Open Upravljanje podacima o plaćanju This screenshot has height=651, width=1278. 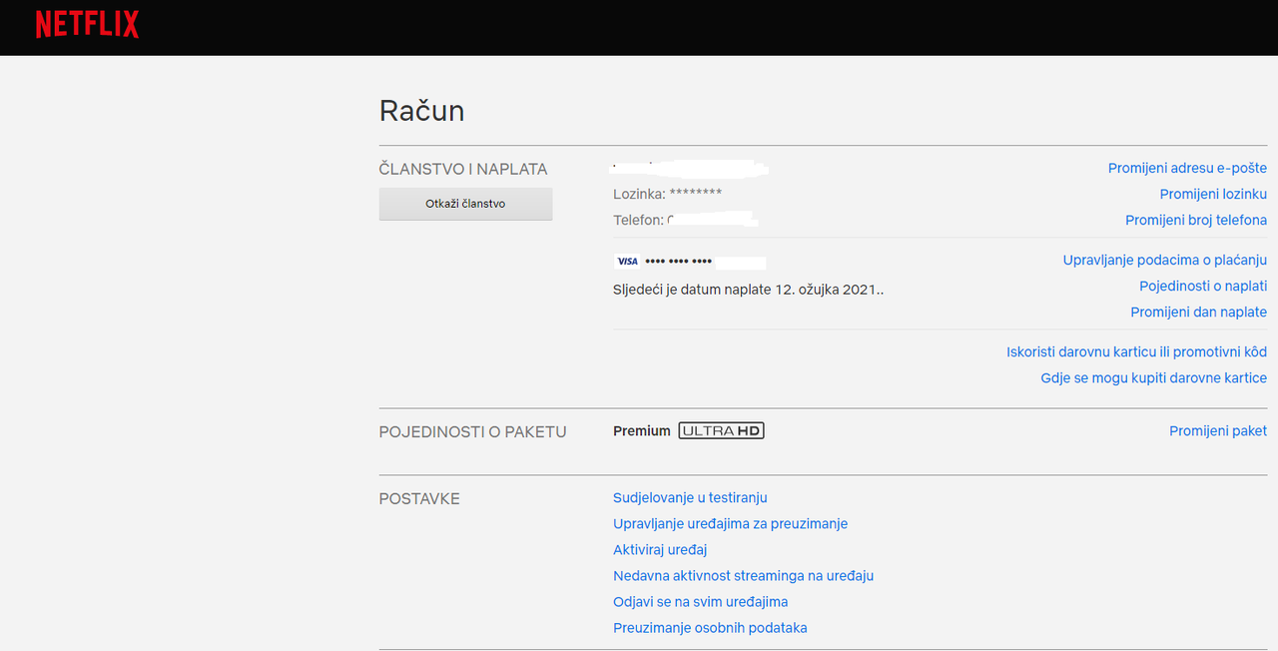(1165, 261)
